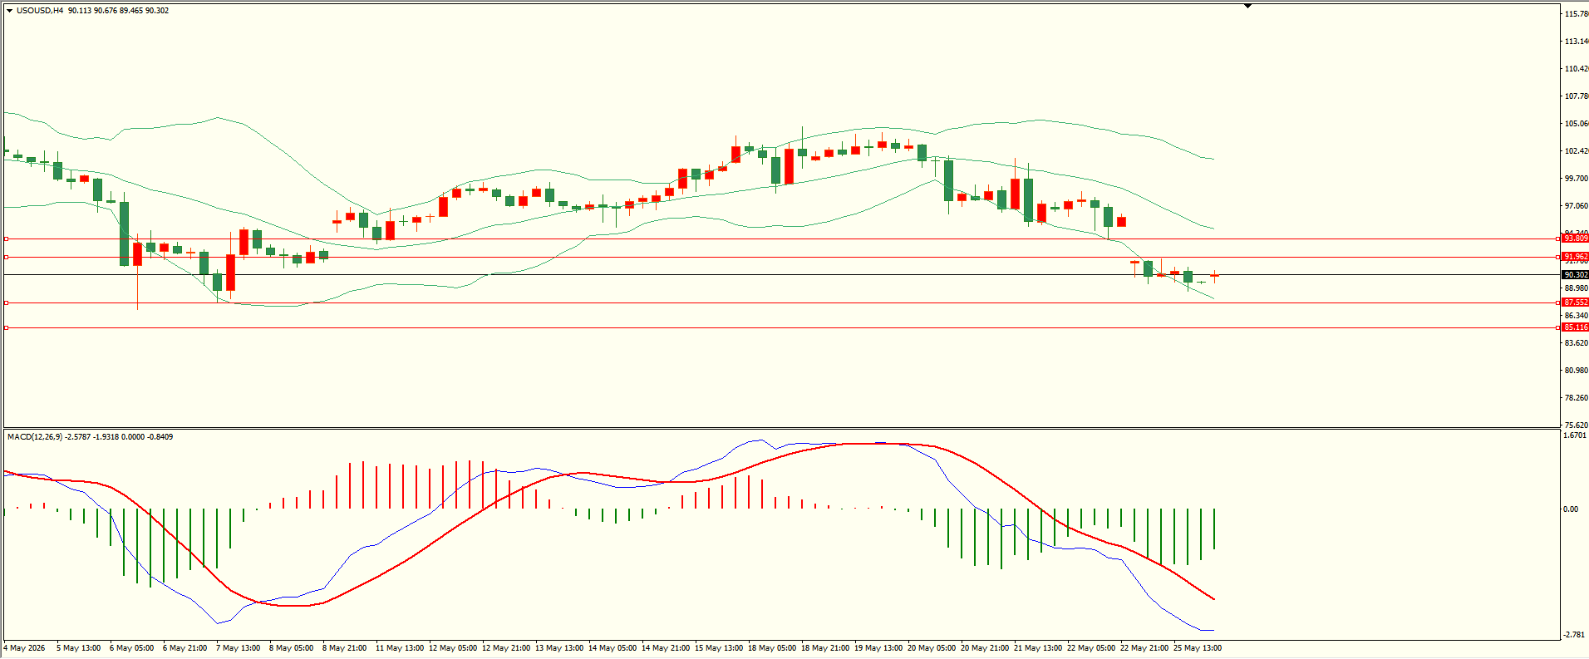Select left anchor of the 93.809 horizontal line
1589x659 pixels.
point(7,239)
